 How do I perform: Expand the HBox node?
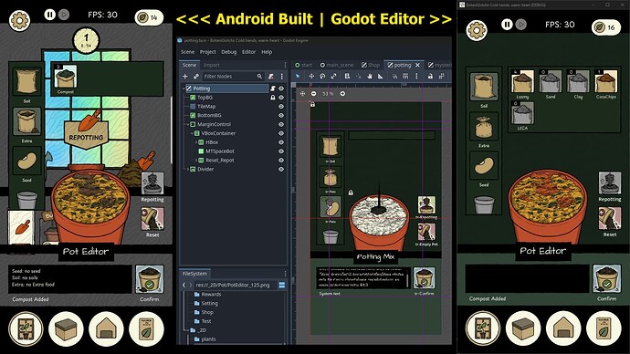pos(196,142)
